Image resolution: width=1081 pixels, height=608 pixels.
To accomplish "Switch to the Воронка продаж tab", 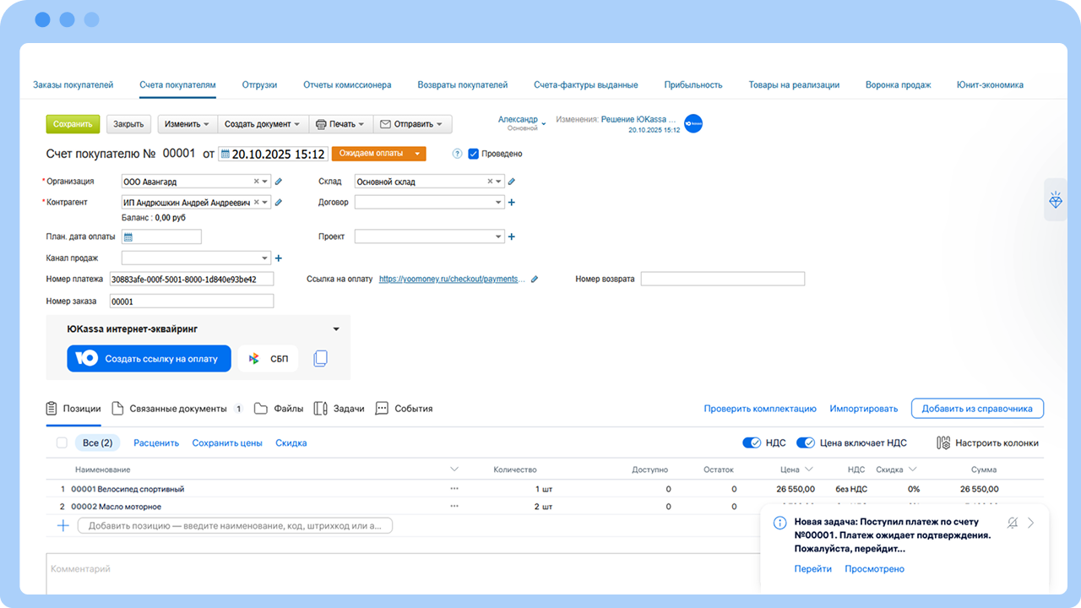I will pyautogui.click(x=898, y=84).
